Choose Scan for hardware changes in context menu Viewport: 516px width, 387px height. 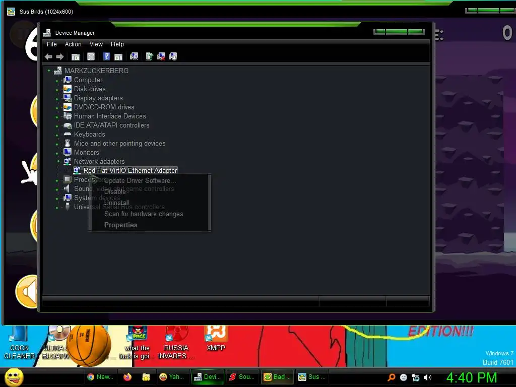point(144,214)
